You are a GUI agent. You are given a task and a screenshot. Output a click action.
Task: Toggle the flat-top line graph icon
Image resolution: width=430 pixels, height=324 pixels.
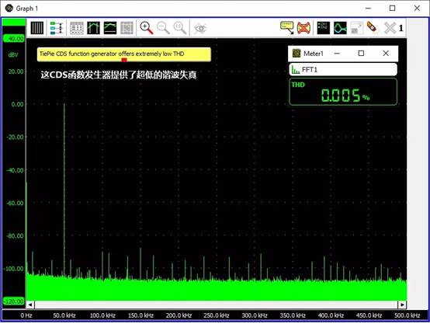[110, 28]
